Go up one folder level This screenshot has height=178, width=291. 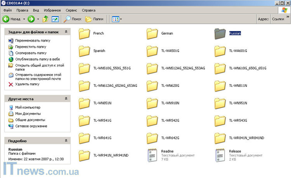[x=45, y=19]
